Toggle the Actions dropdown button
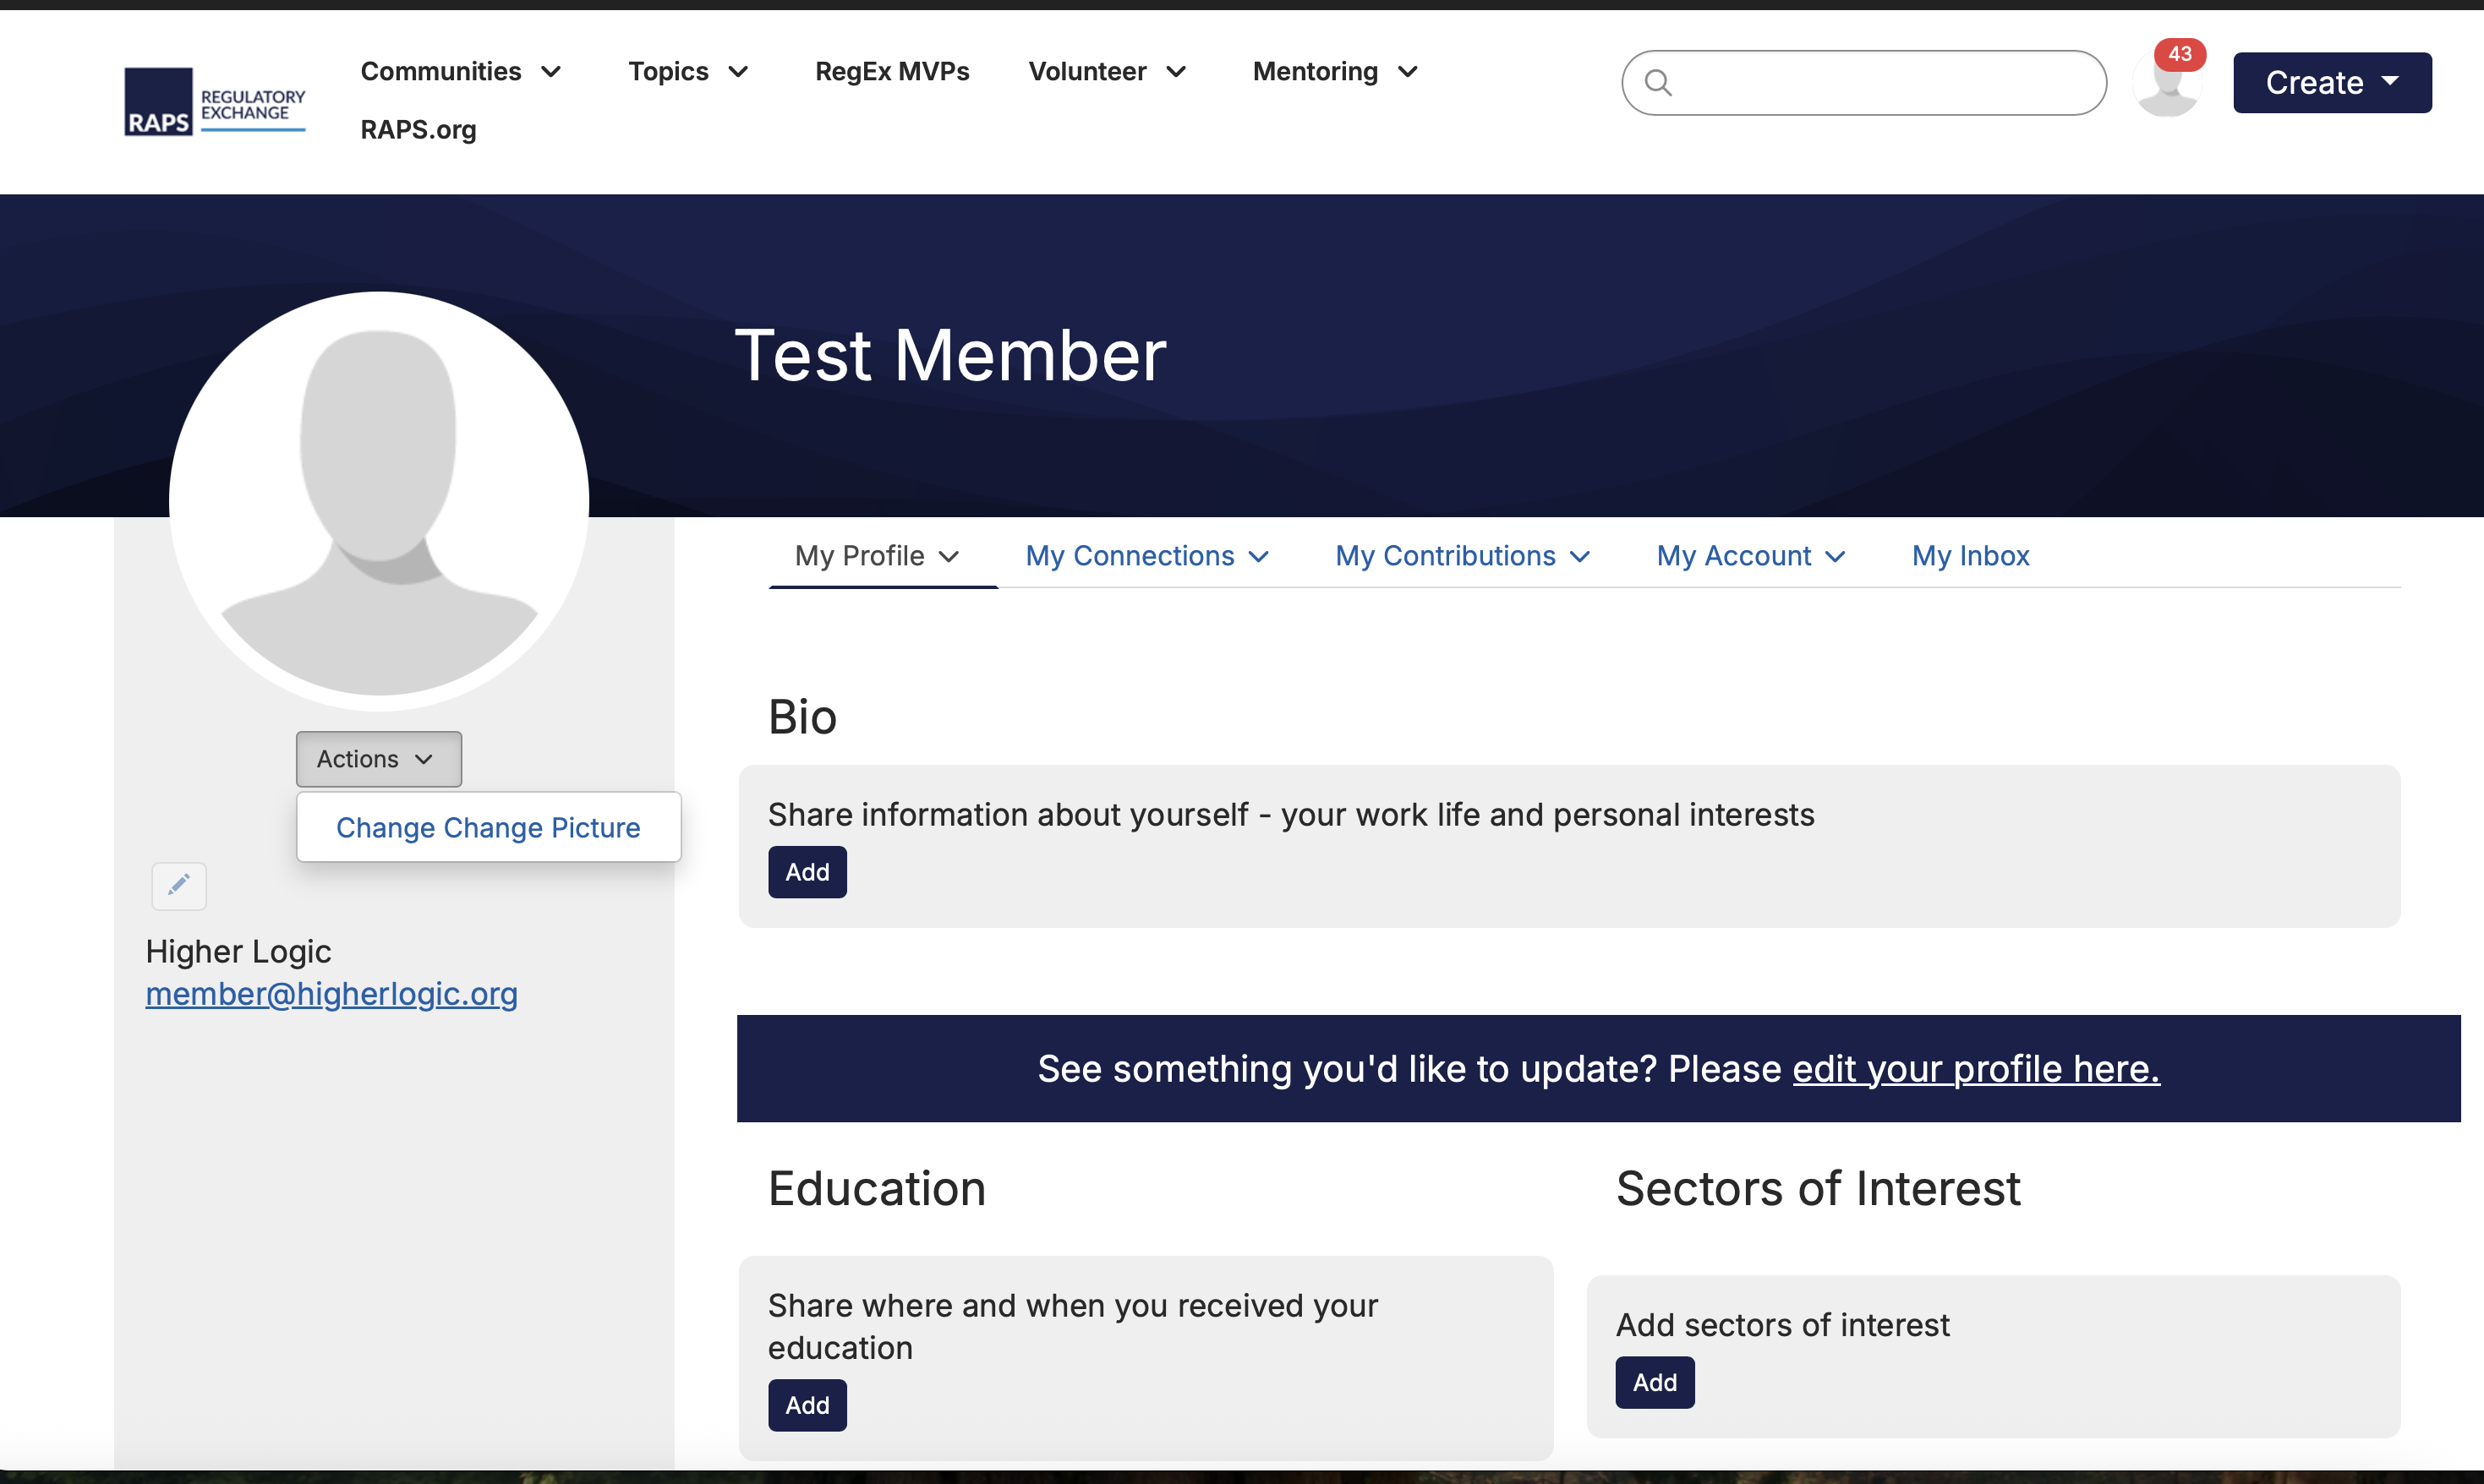 coord(378,759)
